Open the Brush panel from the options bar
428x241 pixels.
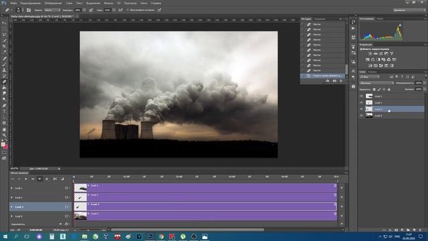pos(29,10)
